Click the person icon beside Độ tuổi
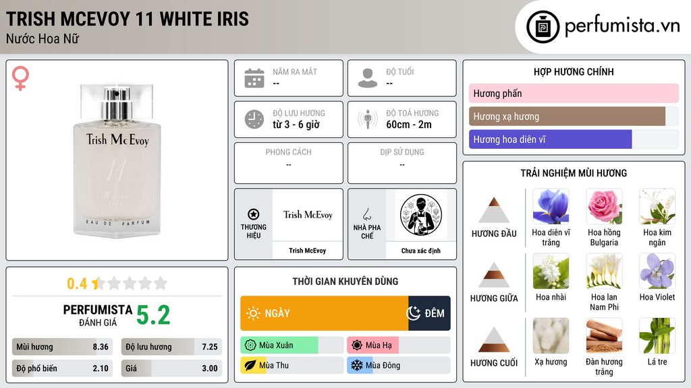 [368, 78]
